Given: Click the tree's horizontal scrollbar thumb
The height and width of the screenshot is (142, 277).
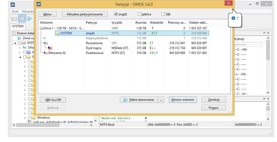Looking at the screenshot, I should coord(38,125).
